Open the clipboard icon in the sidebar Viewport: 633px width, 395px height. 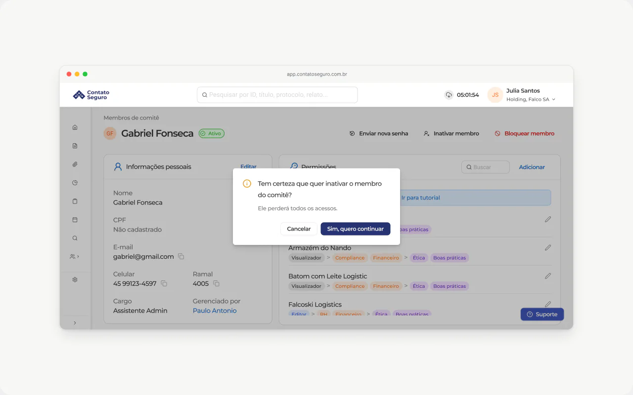(75, 201)
